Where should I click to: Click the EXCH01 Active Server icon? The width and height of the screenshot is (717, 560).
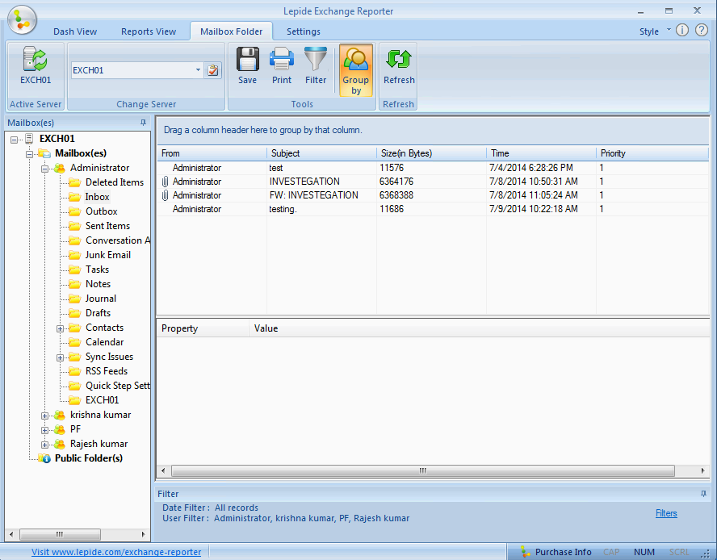[36, 60]
